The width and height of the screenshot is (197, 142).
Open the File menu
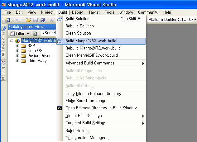coord(8,12)
